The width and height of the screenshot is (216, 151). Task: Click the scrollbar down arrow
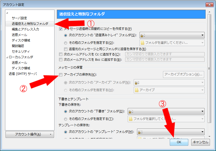pos(209,137)
